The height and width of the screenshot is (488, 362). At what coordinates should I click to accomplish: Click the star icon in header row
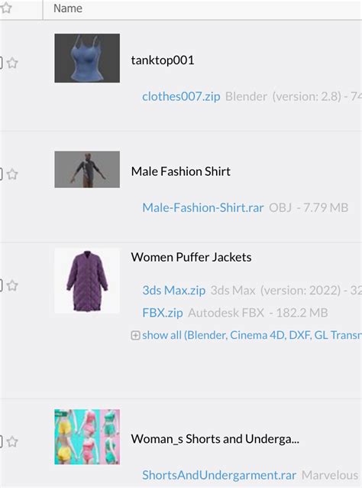(x=6, y=8)
